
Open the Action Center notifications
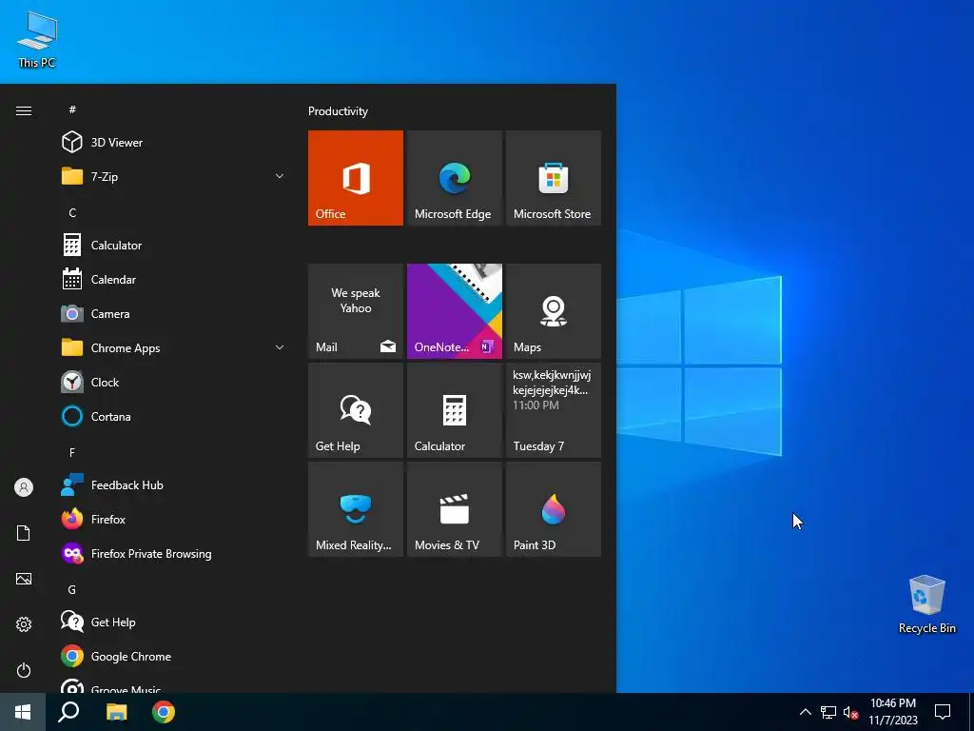pyautogui.click(x=943, y=712)
